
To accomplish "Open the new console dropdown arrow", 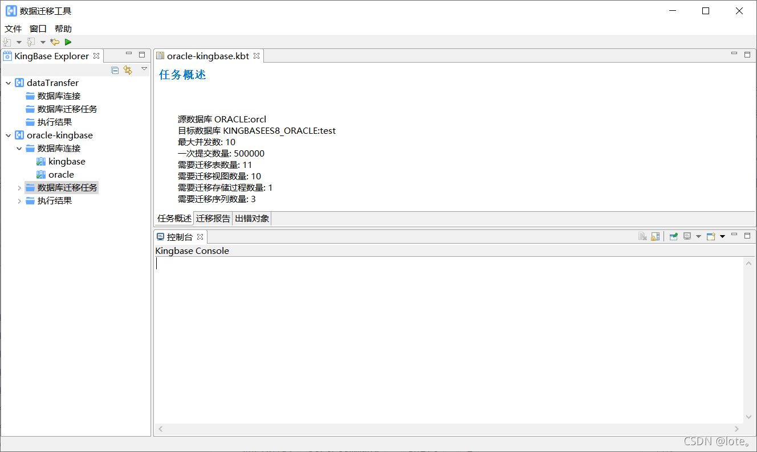I will click(722, 236).
